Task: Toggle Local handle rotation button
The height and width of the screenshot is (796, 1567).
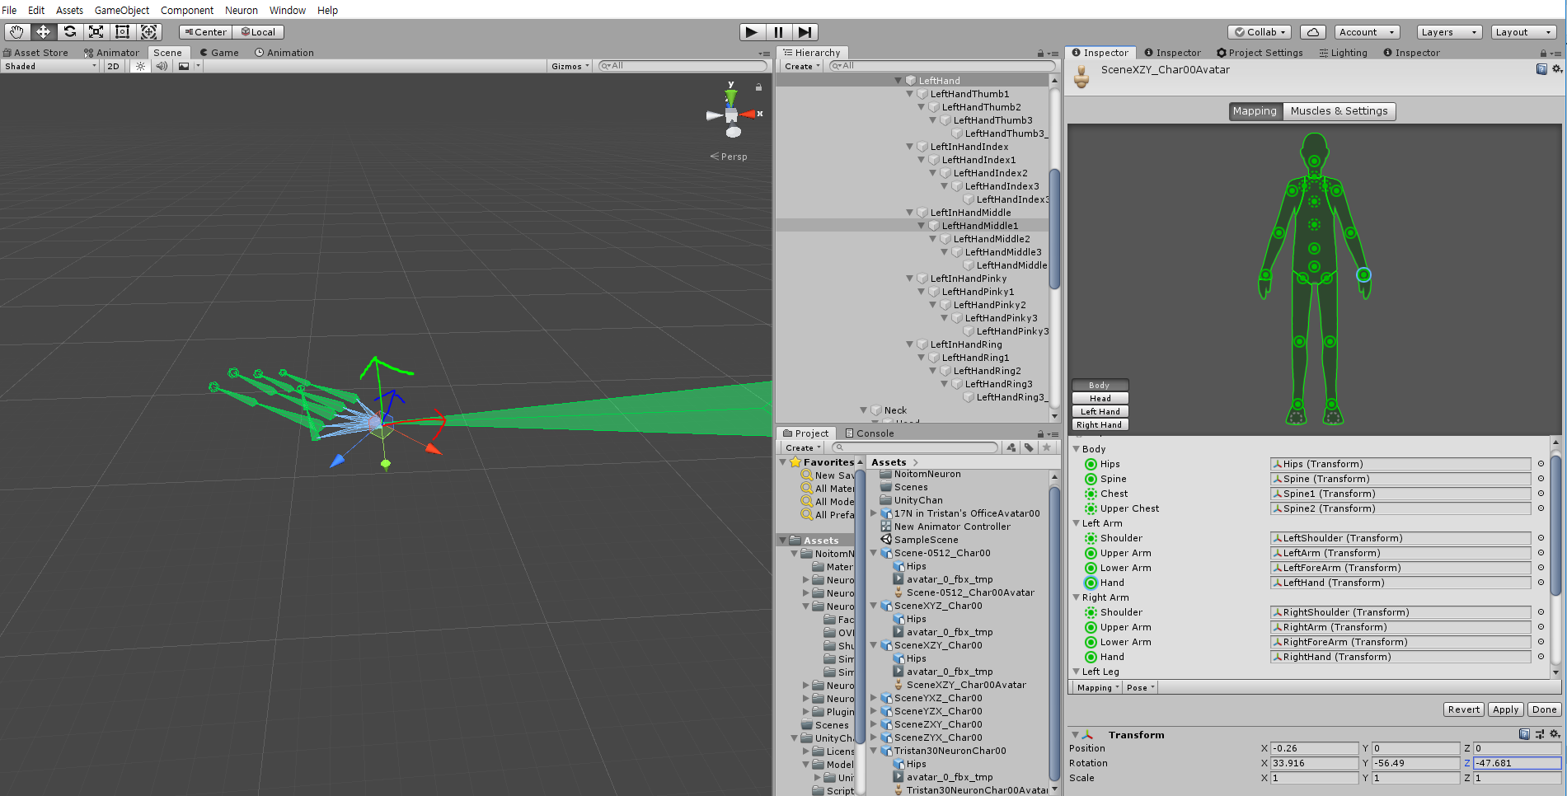Action: tap(258, 32)
